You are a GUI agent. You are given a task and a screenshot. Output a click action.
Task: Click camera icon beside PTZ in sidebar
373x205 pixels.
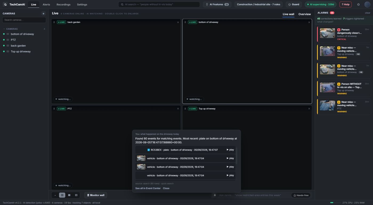tap(8, 40)
